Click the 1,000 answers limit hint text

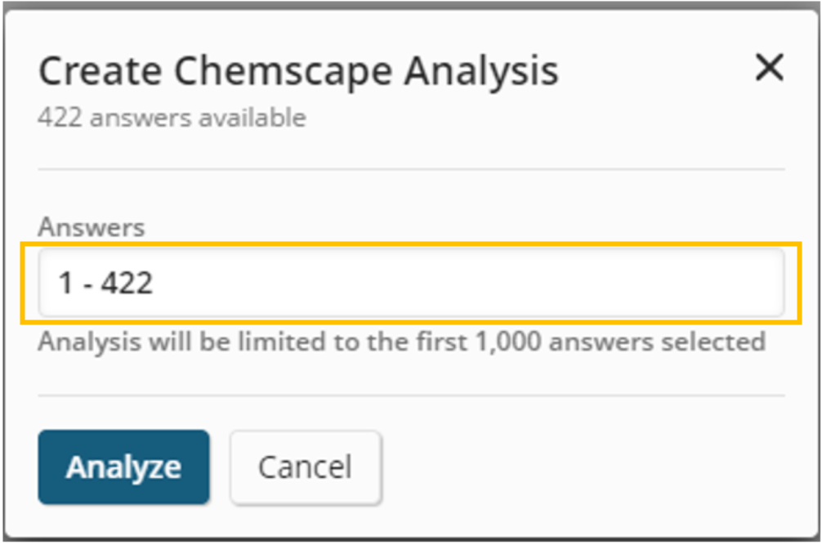click(x=401, y=341)
